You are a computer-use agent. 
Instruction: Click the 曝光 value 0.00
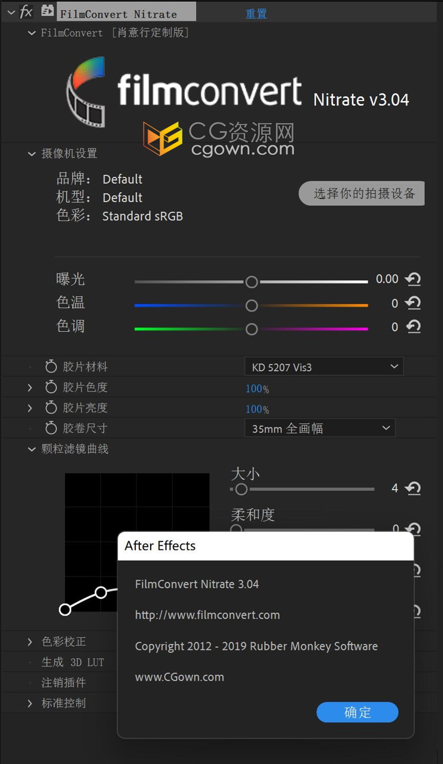coord(387,279)
